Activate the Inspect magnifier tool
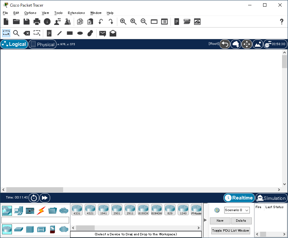The height and width of the screenshot is (238, 288). click(x=16, y=33)
